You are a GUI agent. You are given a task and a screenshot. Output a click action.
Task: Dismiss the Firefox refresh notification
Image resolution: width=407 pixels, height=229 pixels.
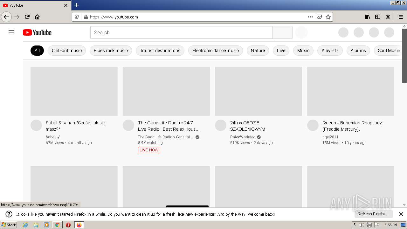(401, 214)
